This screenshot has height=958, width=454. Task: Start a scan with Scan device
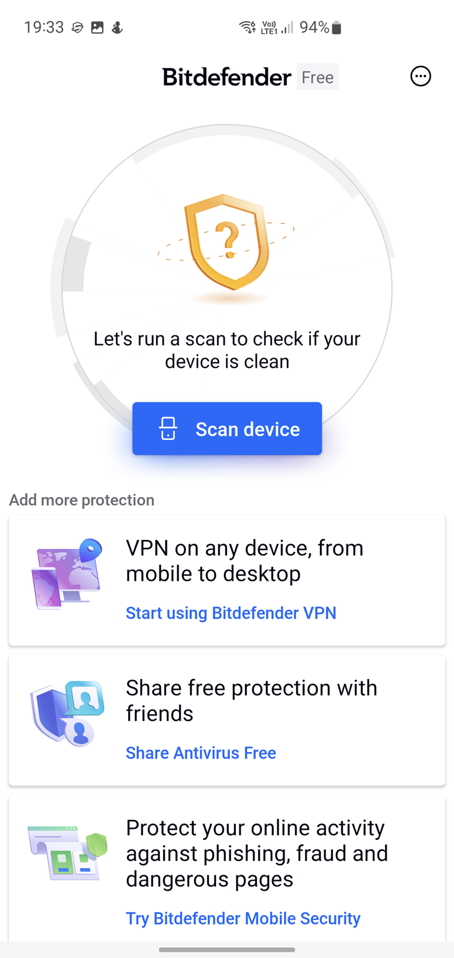[227, 429]
